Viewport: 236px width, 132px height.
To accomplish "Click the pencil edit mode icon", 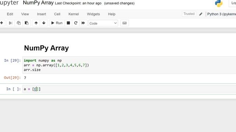I will pyautogui.click(x=201, y=14).
